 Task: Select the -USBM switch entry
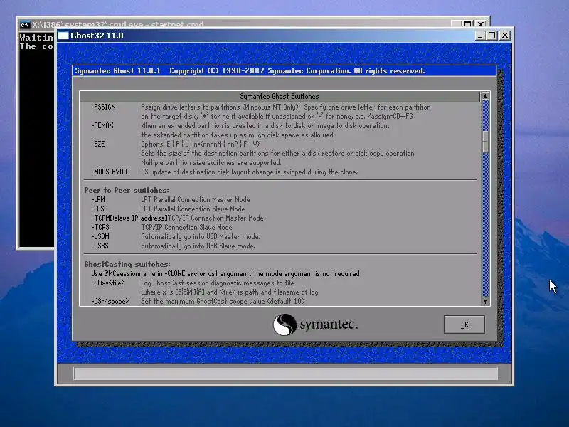[100, 236]
